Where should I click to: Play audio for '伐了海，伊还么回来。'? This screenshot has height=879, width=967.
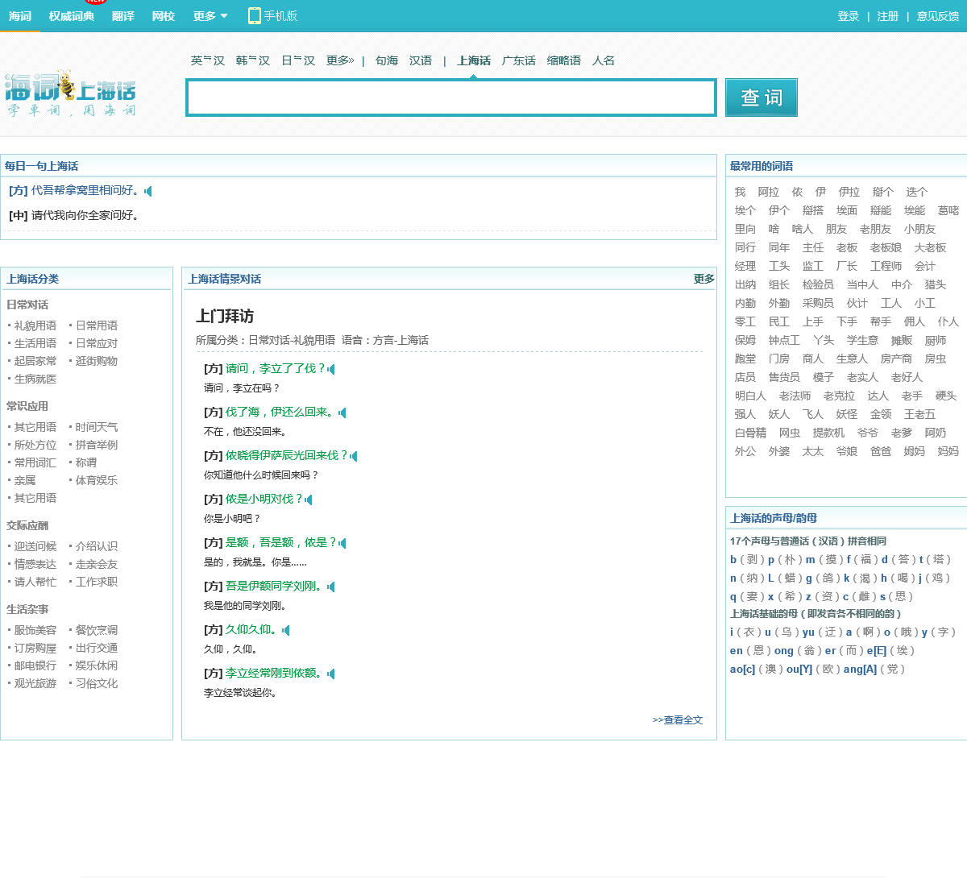(x=342, y=413)
